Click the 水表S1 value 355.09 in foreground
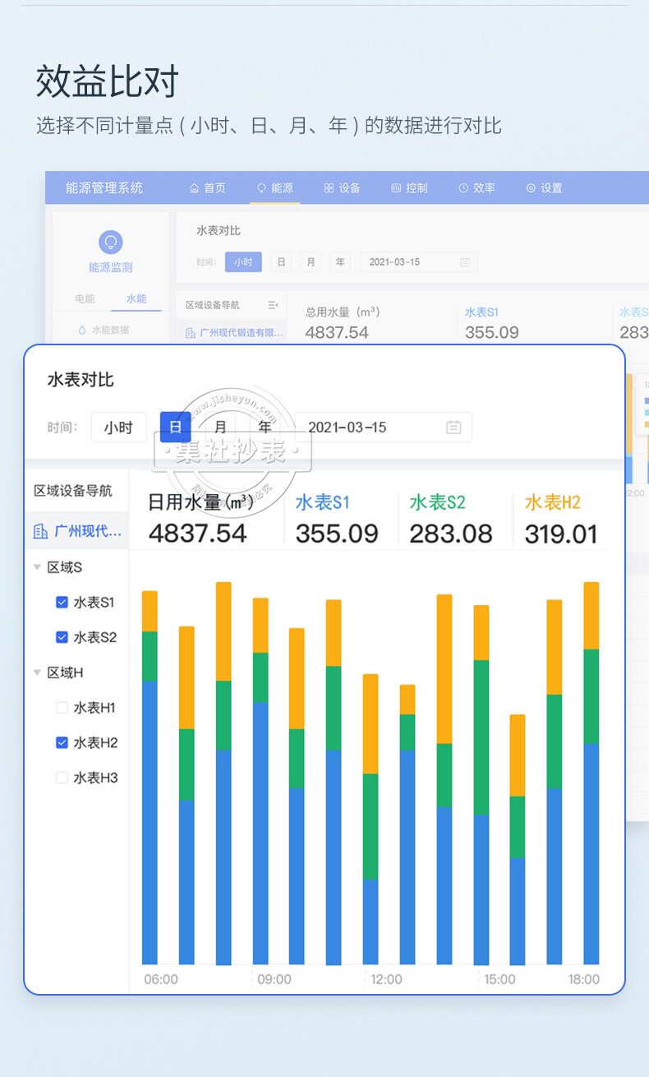 pyautogui.click(x=337, y=534)
